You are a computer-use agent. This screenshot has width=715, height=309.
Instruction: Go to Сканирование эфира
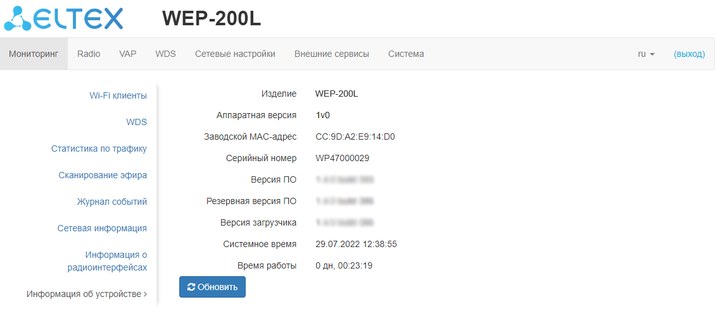click(103, 175)
